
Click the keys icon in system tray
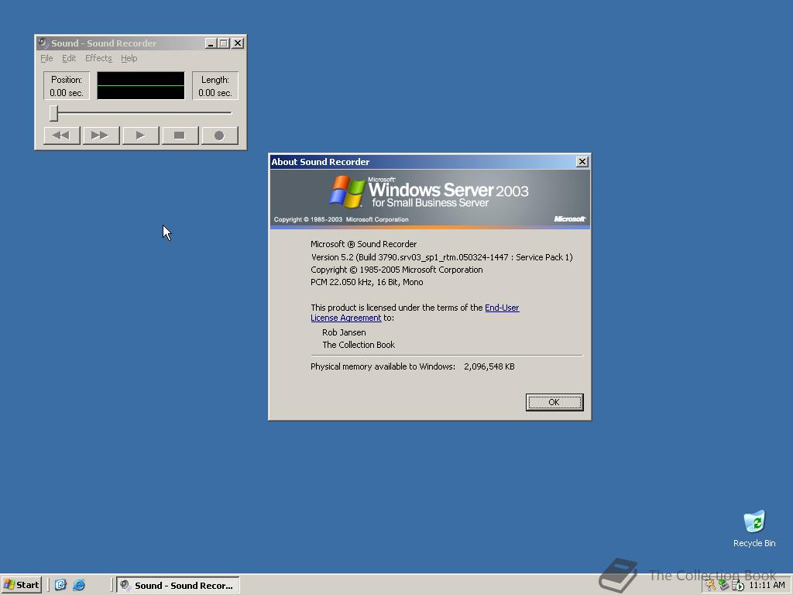tap(711, 586)
